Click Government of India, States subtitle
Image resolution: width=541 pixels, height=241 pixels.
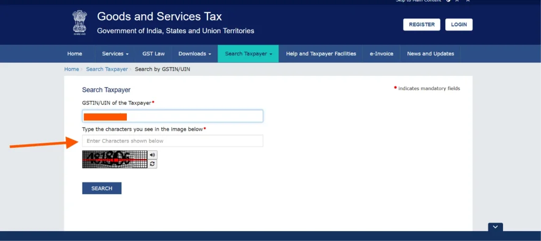pos(175,31)
